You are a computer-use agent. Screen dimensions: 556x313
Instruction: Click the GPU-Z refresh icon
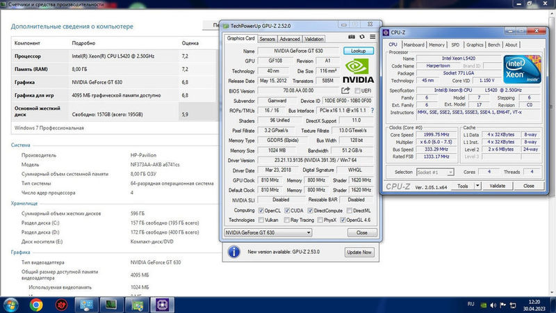362,37
